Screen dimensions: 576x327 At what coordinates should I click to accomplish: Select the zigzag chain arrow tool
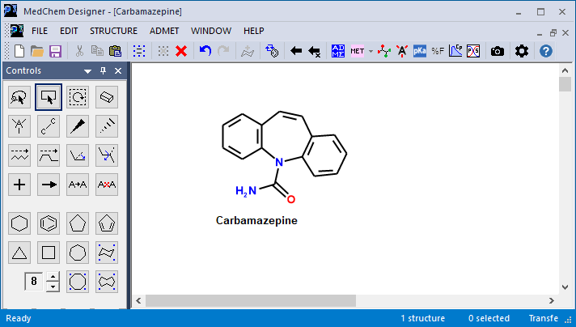point(19,155)
